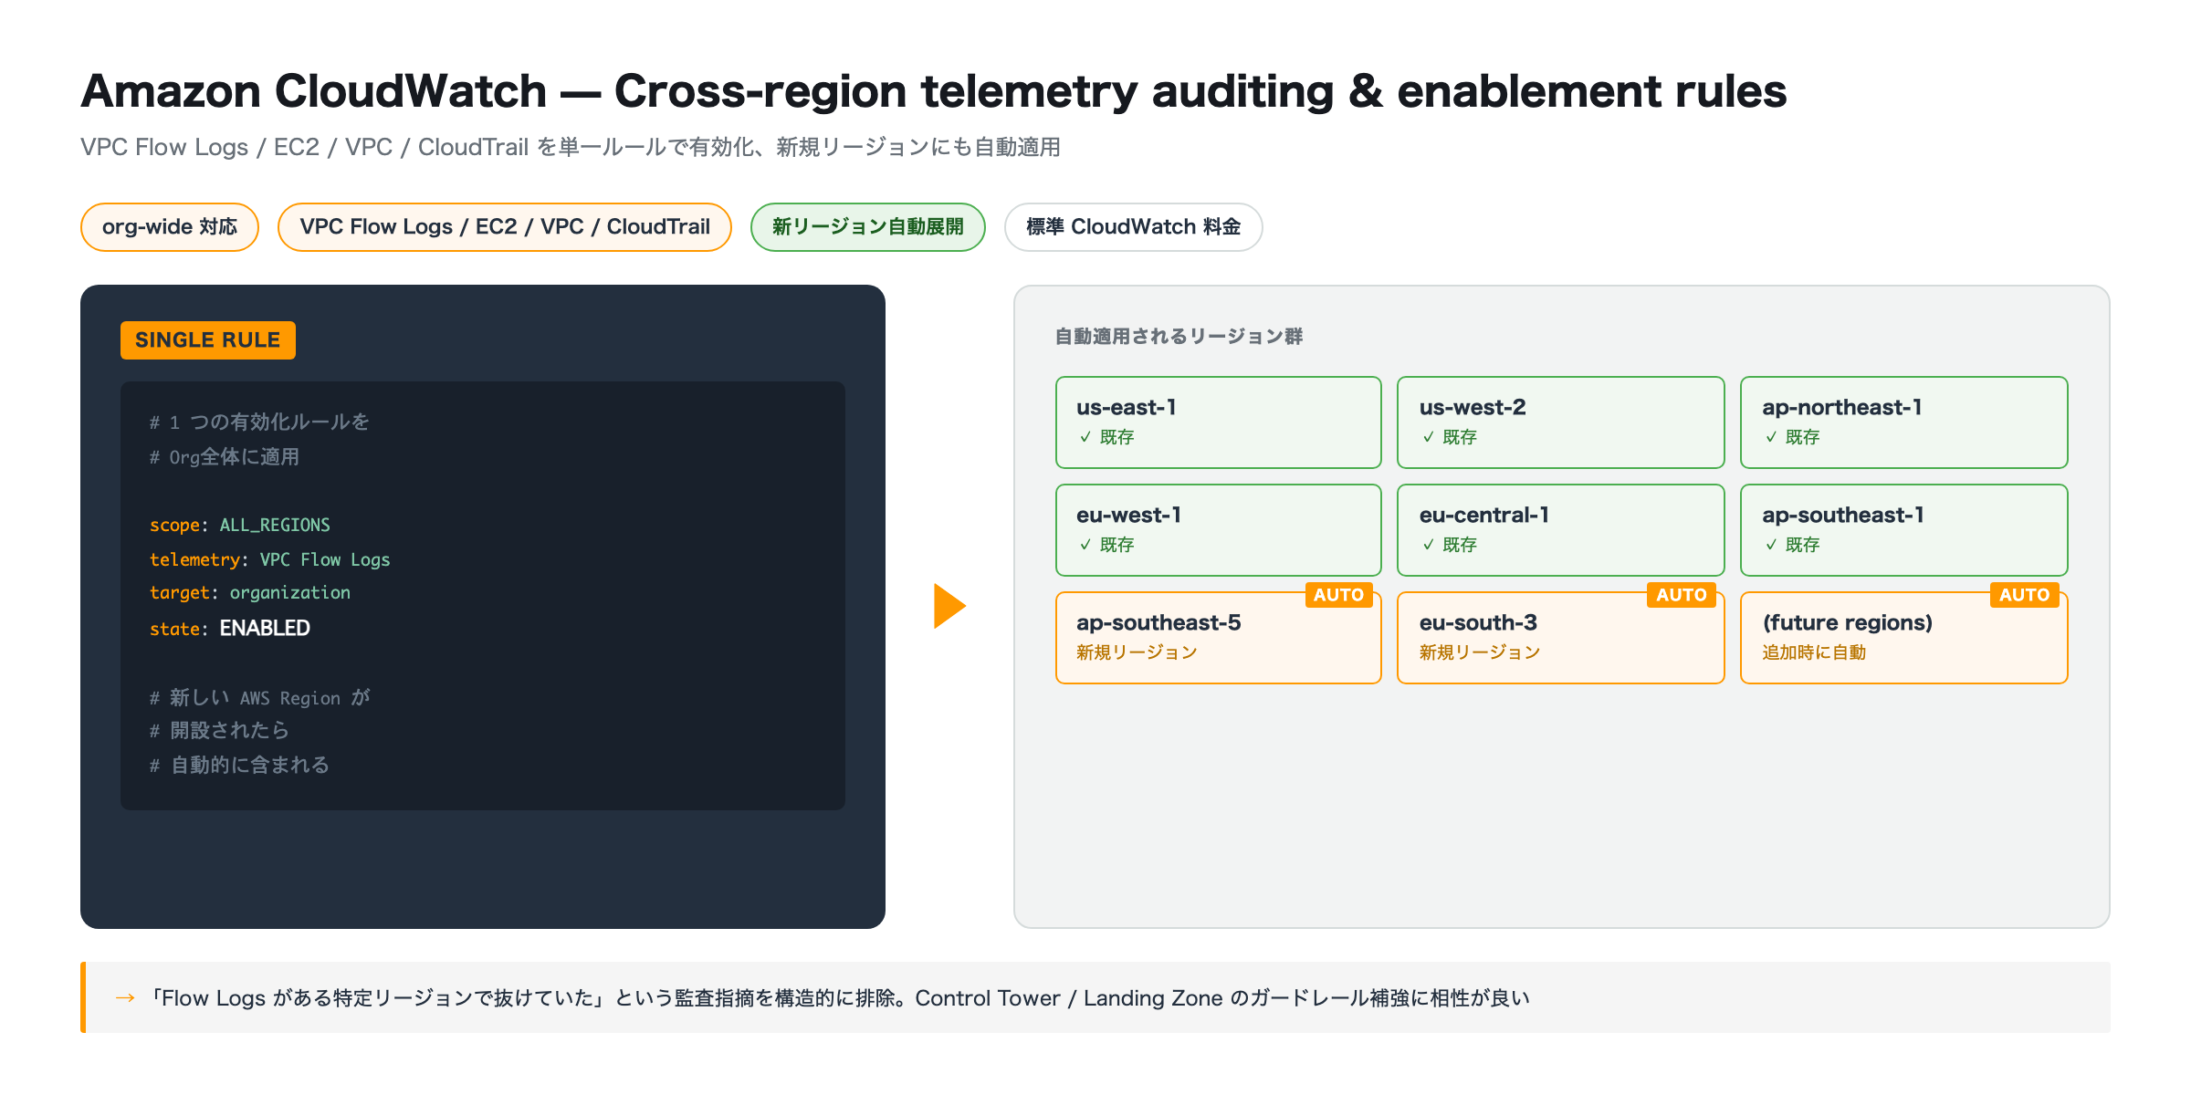2191x1095 pixels.
Task: Click the orange play arrow between panels
Action: 949,606
